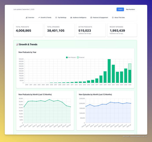Open the Overview tab
152x142 pixels.
(30, 18)
